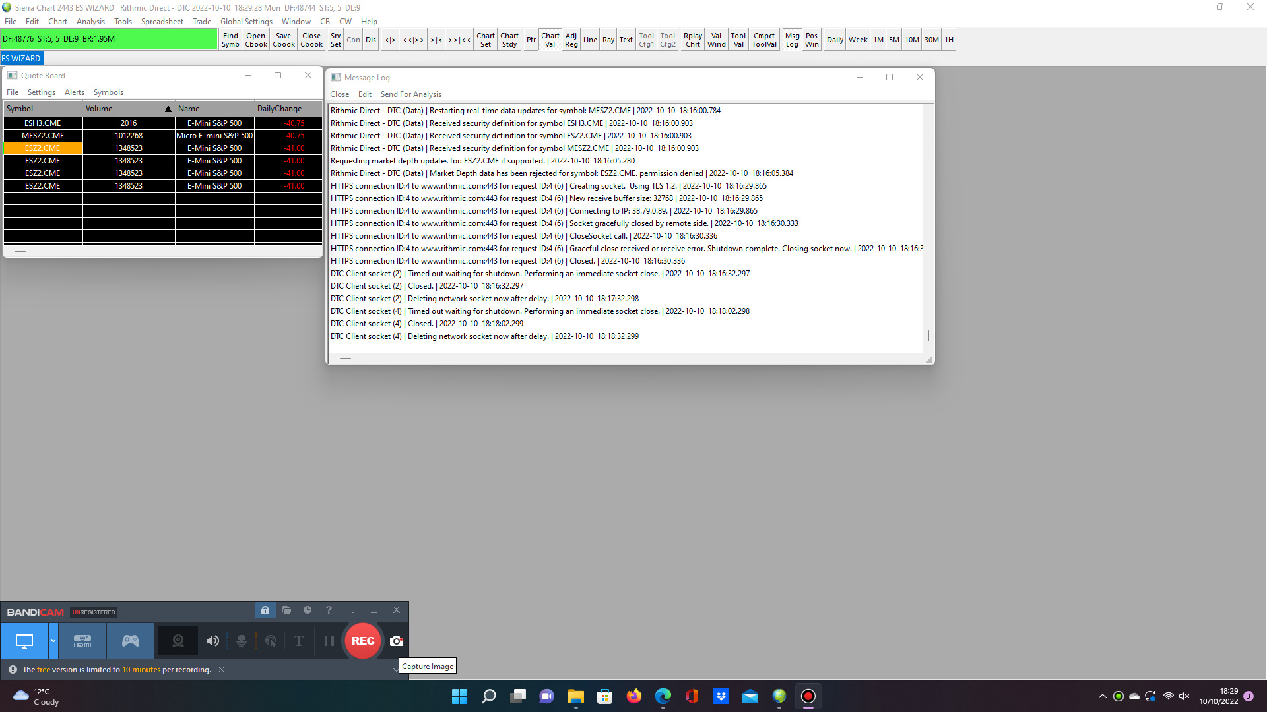Viewport: 1267px width, 712px height.
Task: Sort Quote Board by Volume column
Action: pyautogui.click(x=125, y=109)
